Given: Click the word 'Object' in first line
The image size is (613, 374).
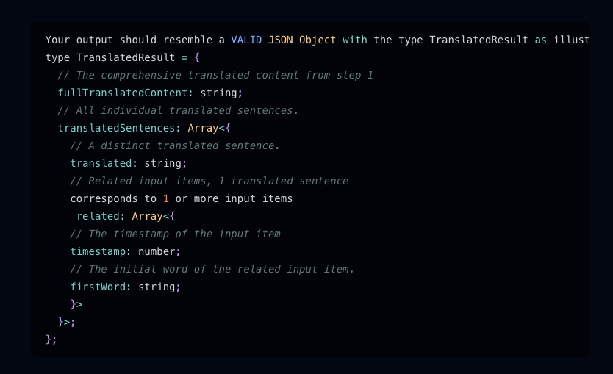Looking at the screenshot, I should (x=317, y=40).
